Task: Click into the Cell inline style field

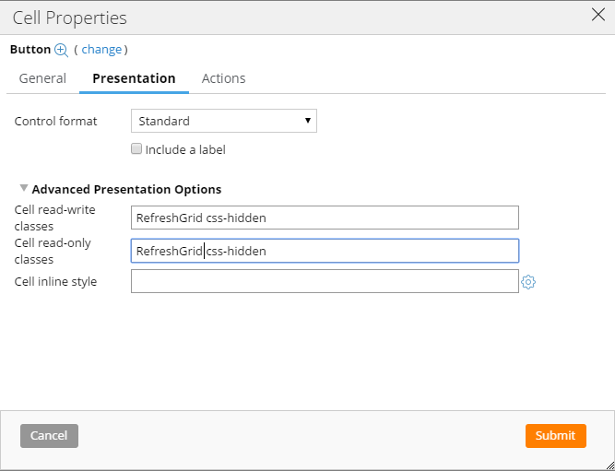Action: [325, 281]
